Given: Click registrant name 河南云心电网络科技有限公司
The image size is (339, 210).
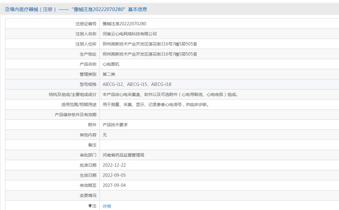Looking at the screenshot, I should (x=130, y=34).
